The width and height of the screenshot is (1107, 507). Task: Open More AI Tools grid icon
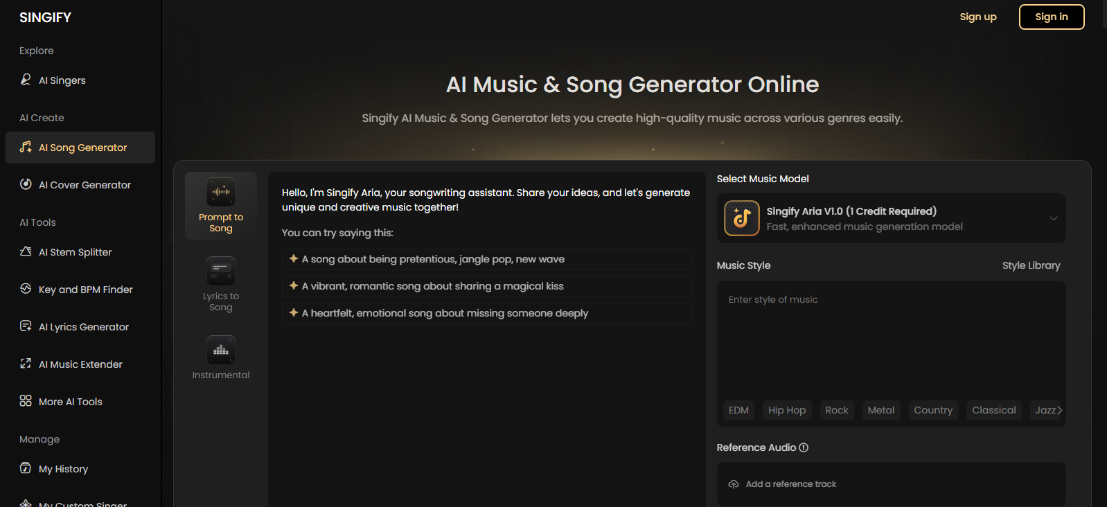tap(26, 401)
